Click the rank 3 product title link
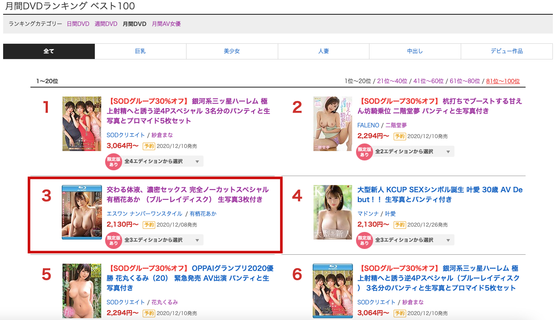This screenshot has width=556, height=320. 188,194
